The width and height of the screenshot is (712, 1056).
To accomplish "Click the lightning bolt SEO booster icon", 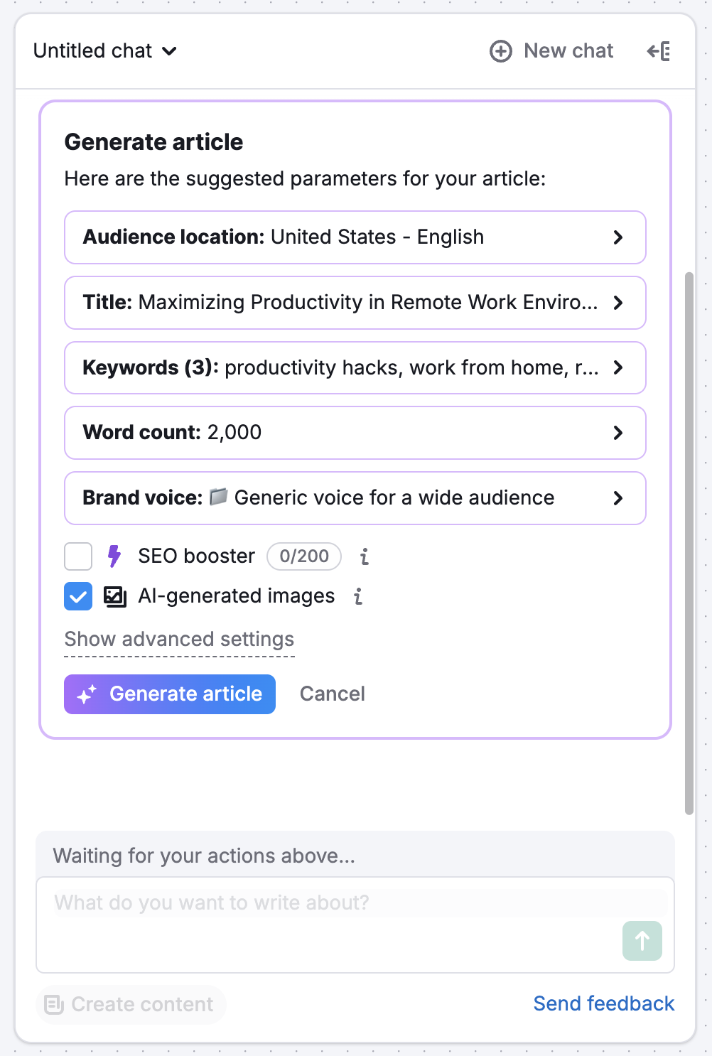I will [114, 556].
